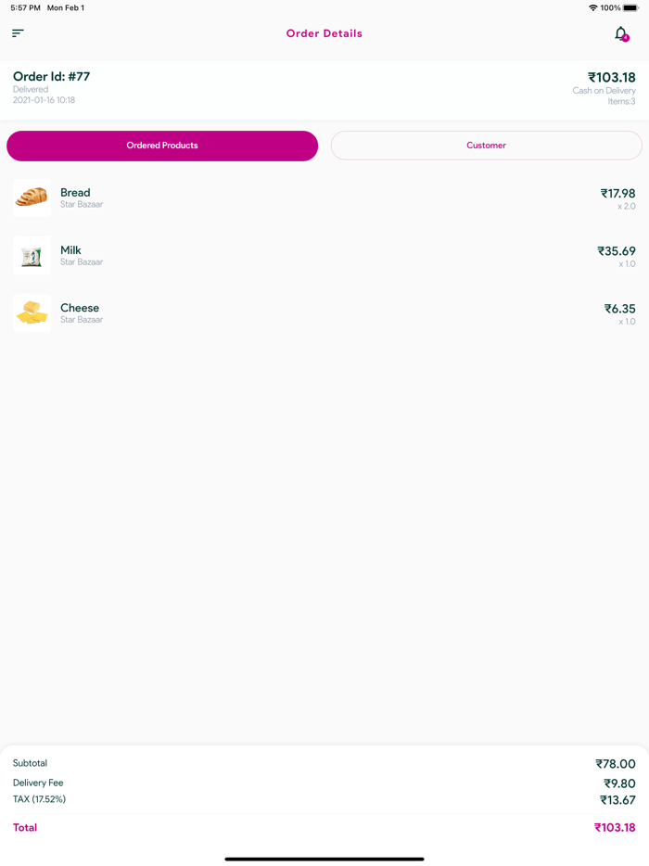The width and height of the screenshot is (649, 866).
Task: Click Order Id #77 header
Action: (x=51, y=77)
